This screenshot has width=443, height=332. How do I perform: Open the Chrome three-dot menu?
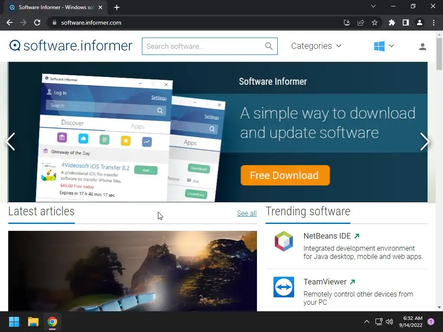click(x=433, y=22)
